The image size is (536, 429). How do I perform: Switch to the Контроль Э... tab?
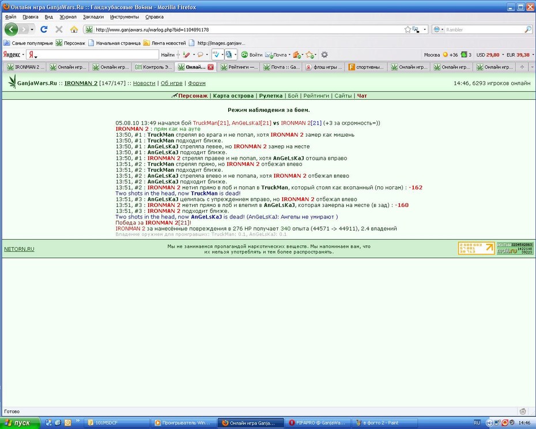click(153, 67)
